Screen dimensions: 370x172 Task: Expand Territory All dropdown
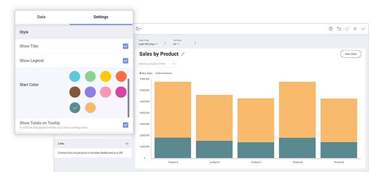tap(176, 44)
